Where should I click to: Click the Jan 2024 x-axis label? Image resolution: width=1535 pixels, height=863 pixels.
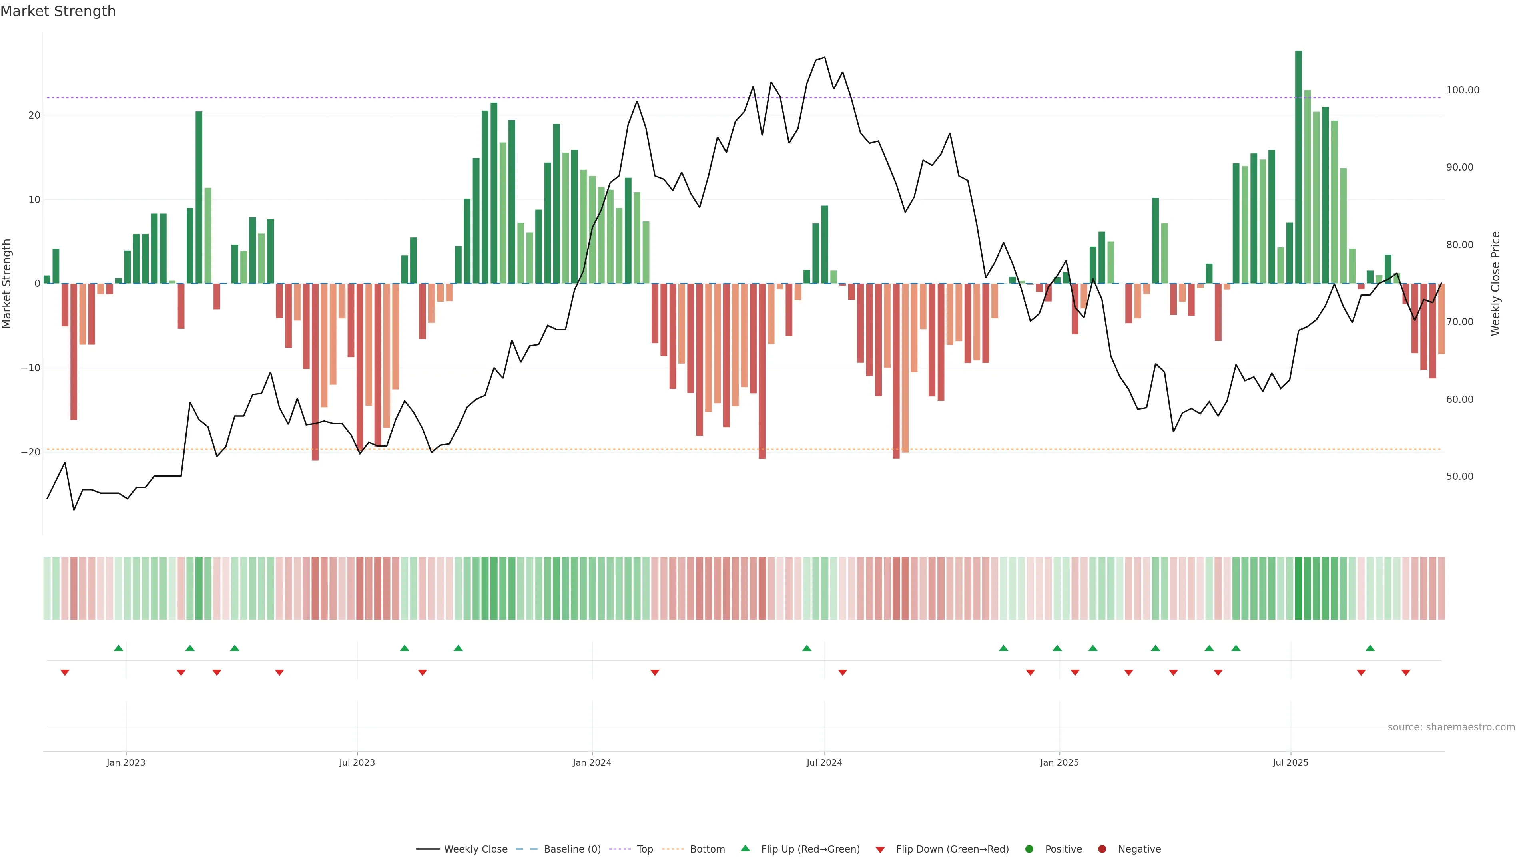592,762
